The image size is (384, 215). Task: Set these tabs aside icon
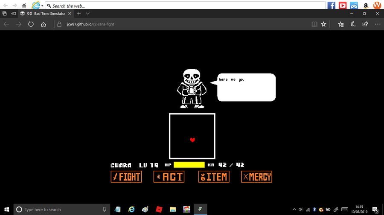[14, 14]
